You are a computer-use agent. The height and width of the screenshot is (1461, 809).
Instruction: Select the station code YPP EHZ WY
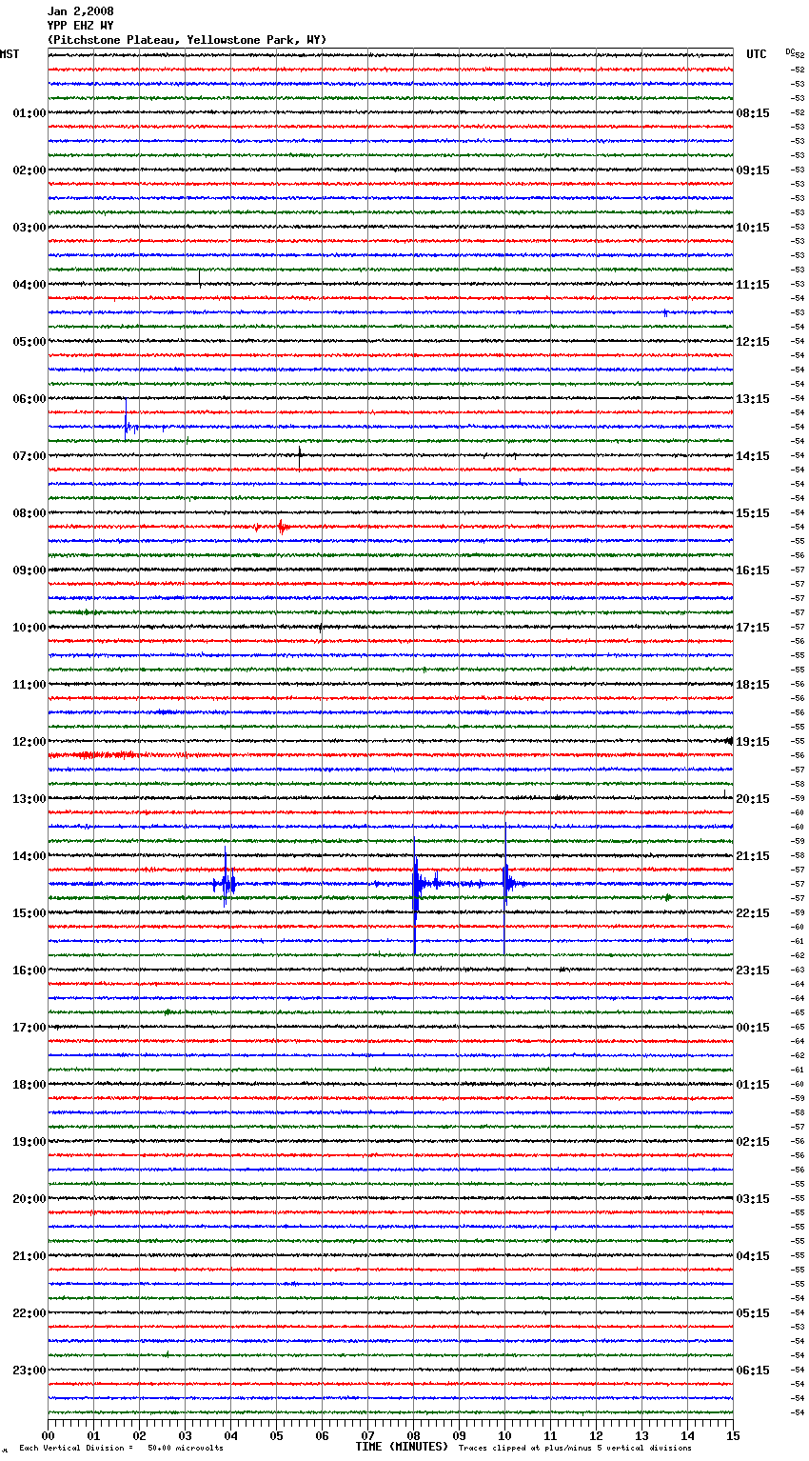pyautogui.click(x=80, y=26)
